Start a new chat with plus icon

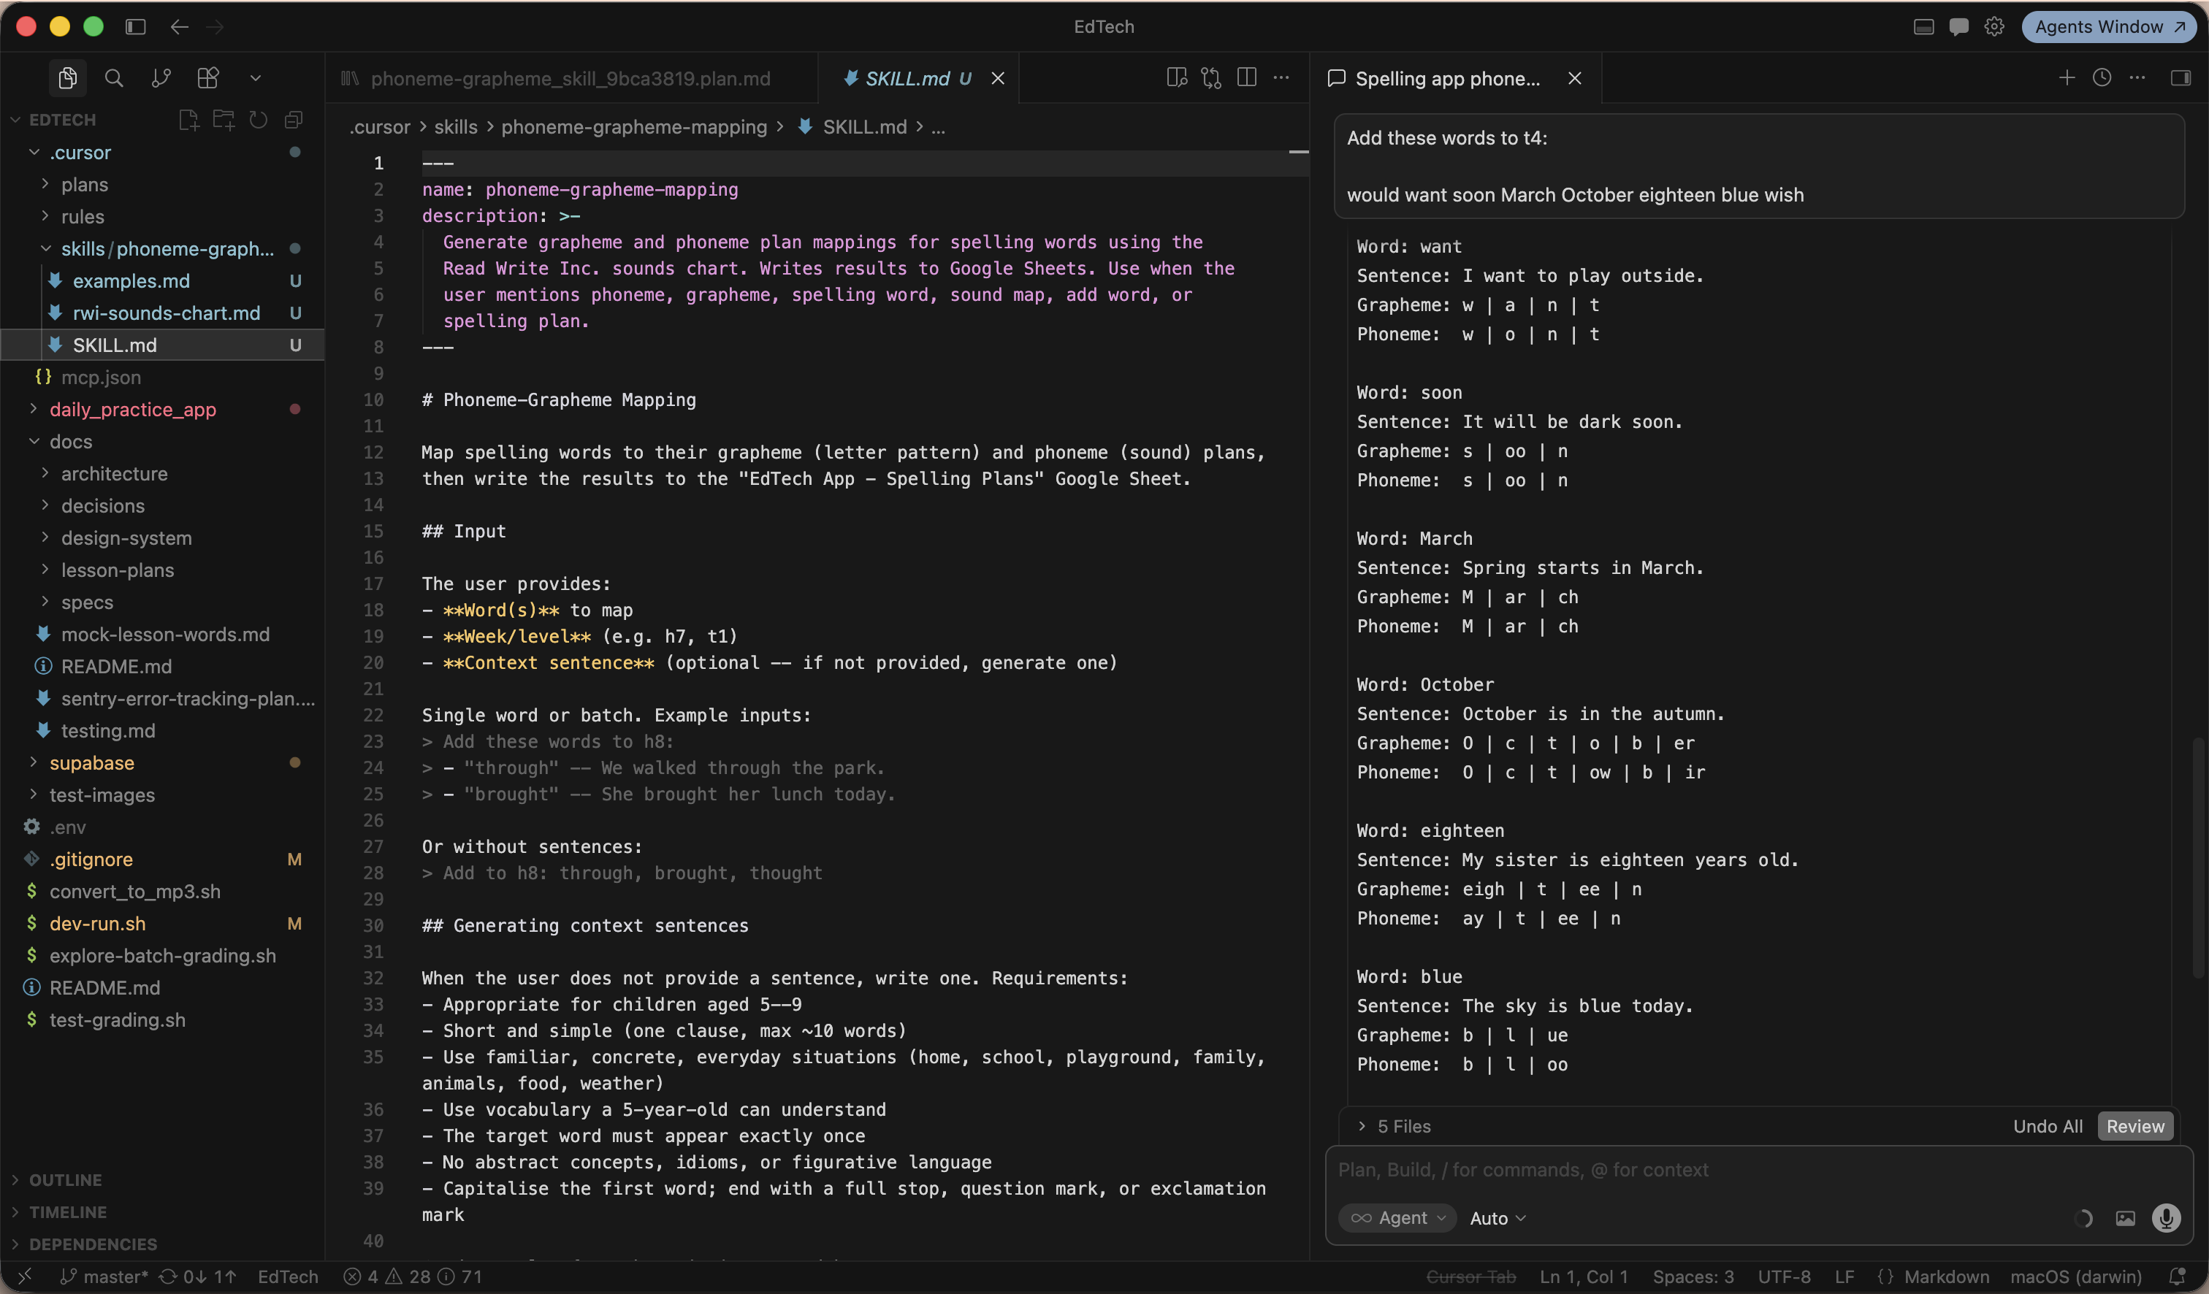coord(2067,78)
